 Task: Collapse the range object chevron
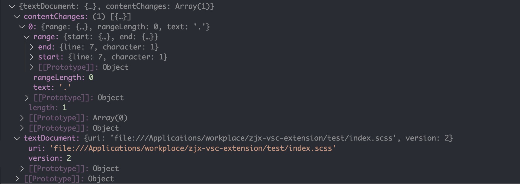(x=27, y=37)
